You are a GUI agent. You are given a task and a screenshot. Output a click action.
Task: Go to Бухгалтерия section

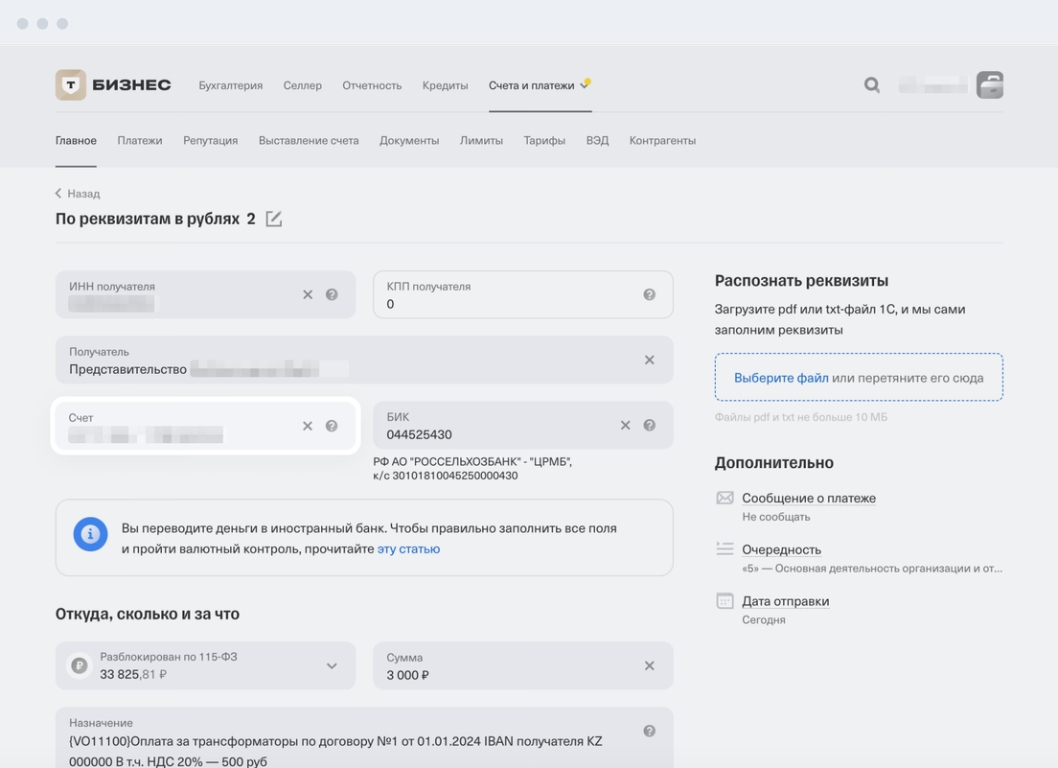pyautogui.click(x=230, y=85)
